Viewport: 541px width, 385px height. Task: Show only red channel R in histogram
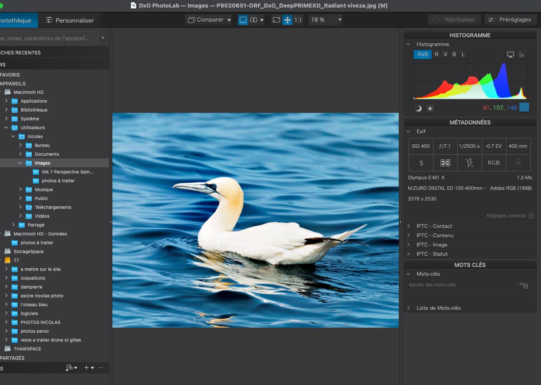[x=437, y=54]
